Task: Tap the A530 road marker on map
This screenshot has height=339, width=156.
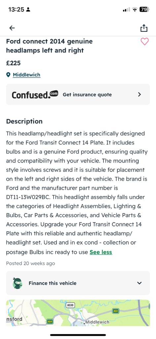Action: point(70,305)
